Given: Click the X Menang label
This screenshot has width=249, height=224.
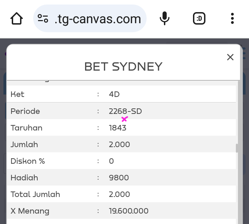Looking at the screenshot, I should pyautogui.click(x=30, y=211).
